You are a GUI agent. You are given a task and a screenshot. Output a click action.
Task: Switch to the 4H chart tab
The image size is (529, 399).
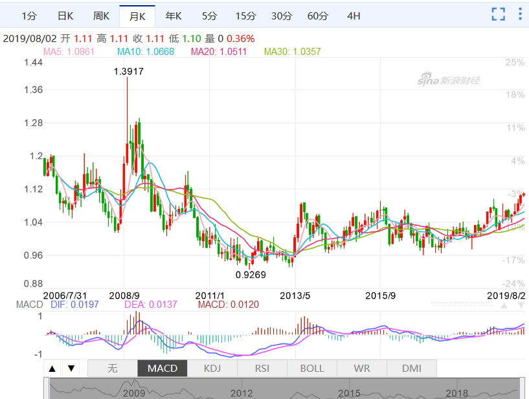354,16
